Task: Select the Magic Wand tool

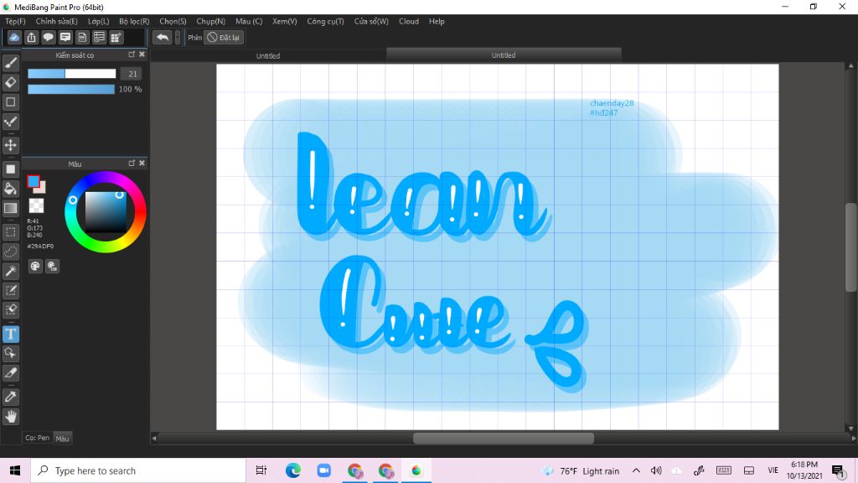Action: 10,271
